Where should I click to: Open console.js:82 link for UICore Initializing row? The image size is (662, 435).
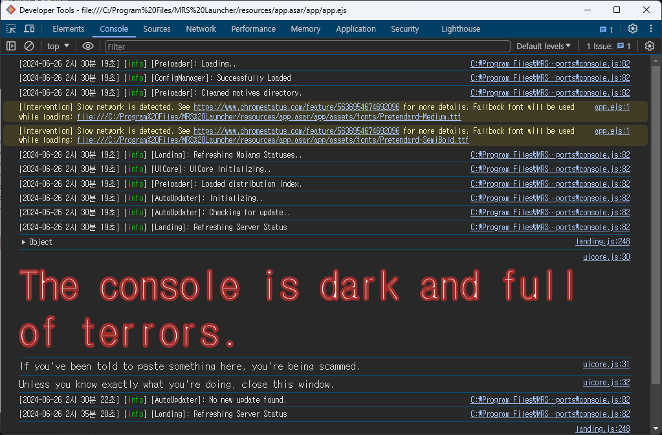coord(550,169)
